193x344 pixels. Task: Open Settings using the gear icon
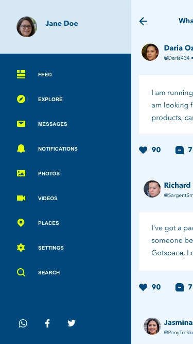click(x=21, y=248)
